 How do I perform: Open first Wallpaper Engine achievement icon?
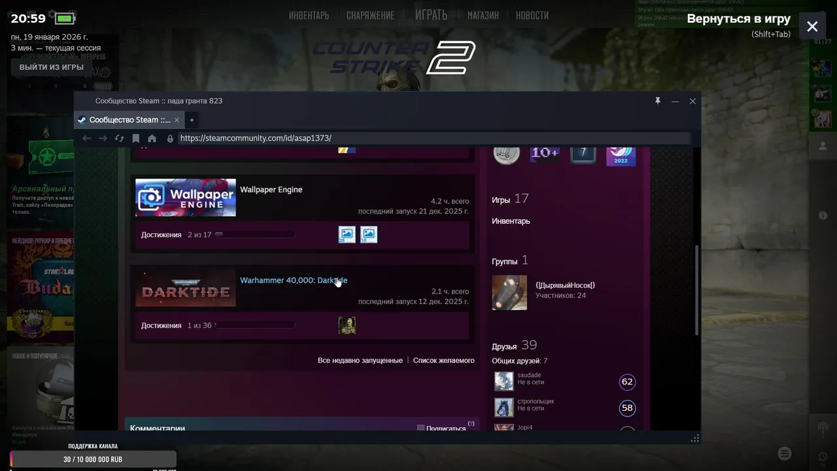pyautogui.click(x=347, y=234)
